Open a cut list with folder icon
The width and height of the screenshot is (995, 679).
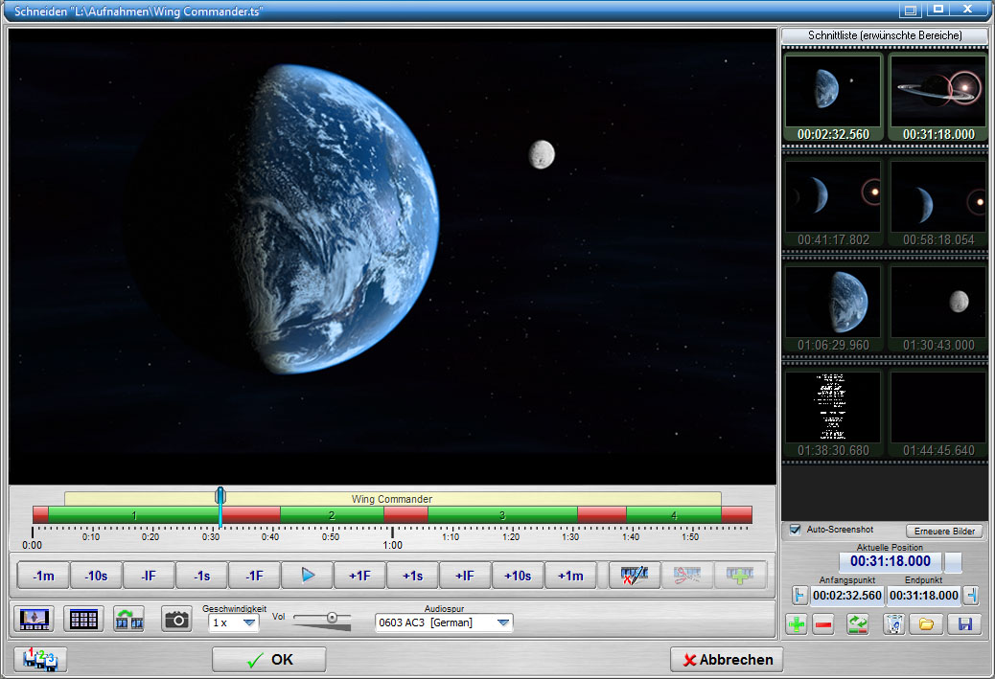point(926,624)
